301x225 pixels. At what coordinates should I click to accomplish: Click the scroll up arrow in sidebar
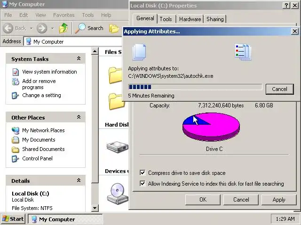click(95, 51)
